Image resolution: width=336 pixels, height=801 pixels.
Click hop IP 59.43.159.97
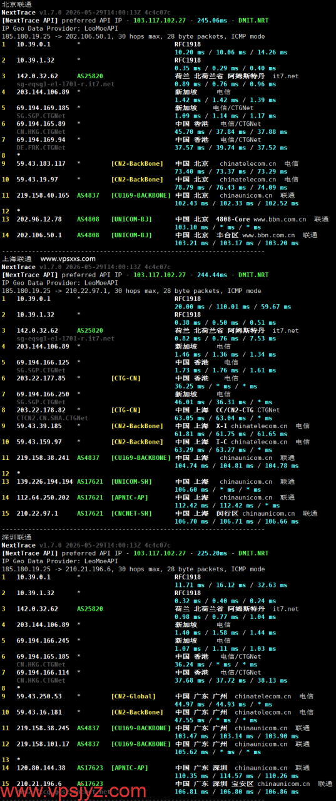click(39, 441)
